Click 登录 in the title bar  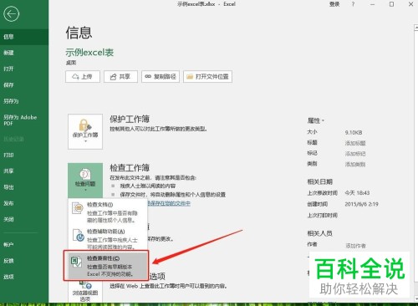pyautogui.click(x=334, y=4)
